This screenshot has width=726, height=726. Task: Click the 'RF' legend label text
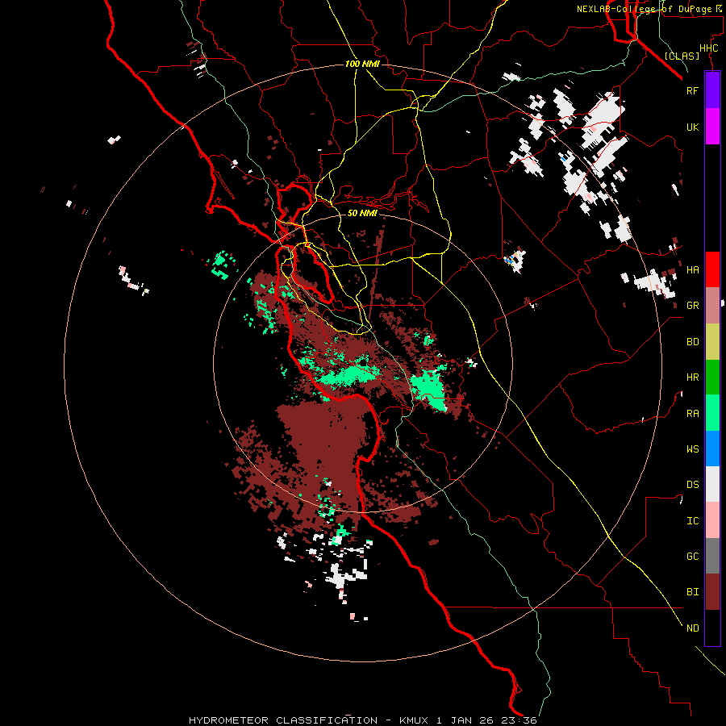pyautogui.click(x=692, y=90)
